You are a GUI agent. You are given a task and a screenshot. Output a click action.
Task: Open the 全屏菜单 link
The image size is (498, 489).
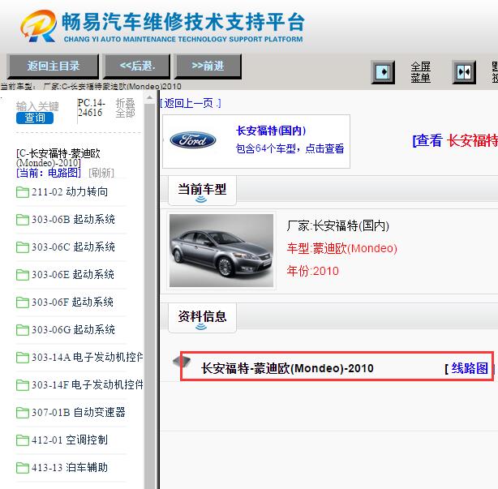click(x=420, y=72)
